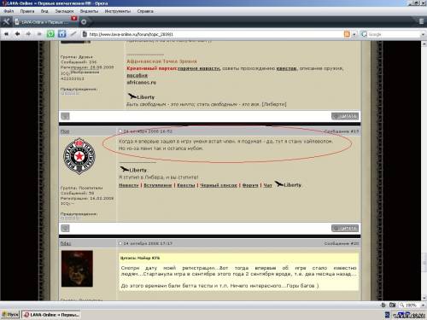Open a new tab with plus icon
This screenshot has height=320, width=427.
pyautogui.click(x=84, y=22)
